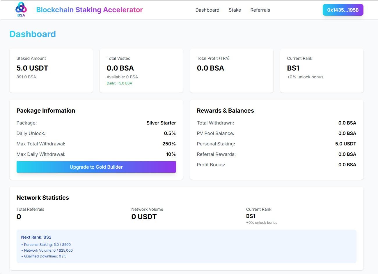The image size is (378, 274).
Task: Click the Blockchain Staking Accelerator title
Action: point(89,10)
